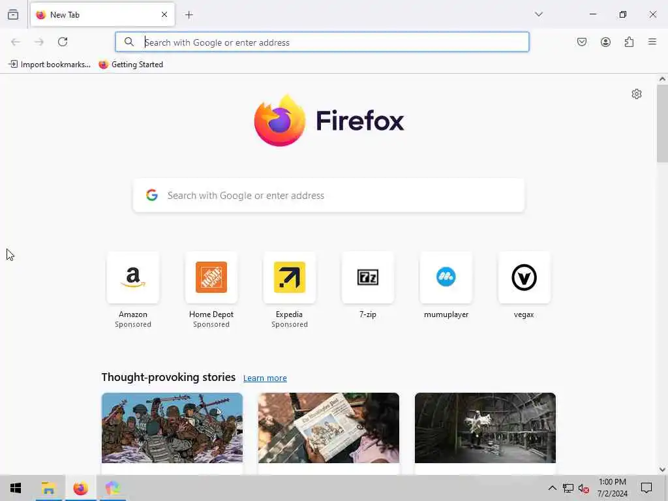Select the New Tab tab title
The width and height of the screenshot is (668, 501).
65,14
